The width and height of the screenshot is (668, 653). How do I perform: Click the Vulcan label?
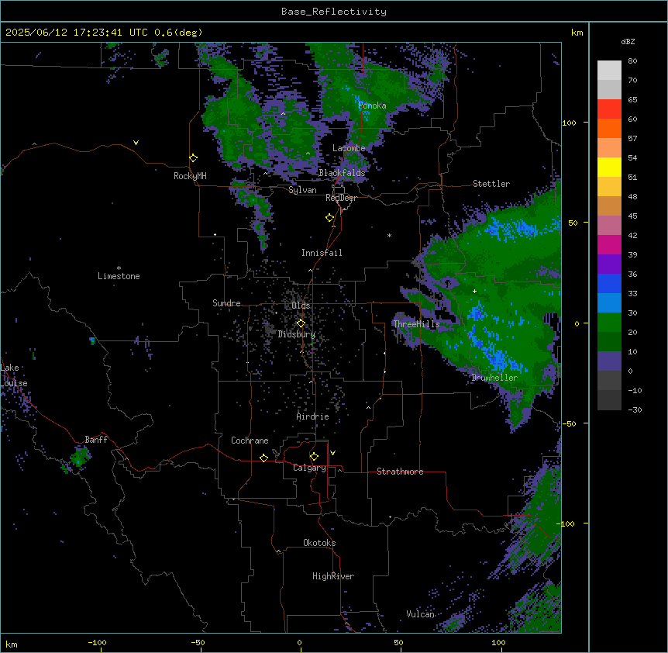pos(420,614)
